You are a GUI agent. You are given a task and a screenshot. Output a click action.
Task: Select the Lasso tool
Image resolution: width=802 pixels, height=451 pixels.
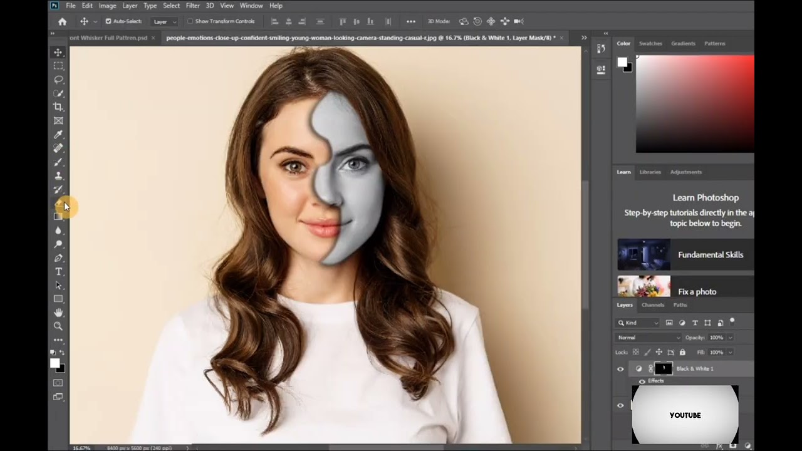click(x=58, y=80)
